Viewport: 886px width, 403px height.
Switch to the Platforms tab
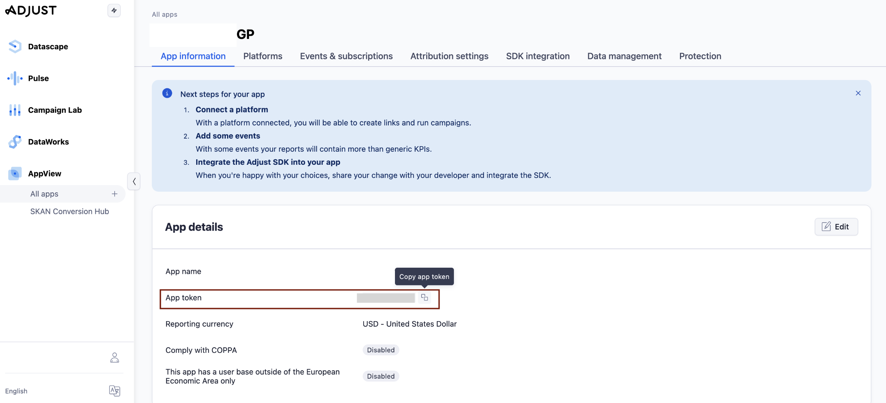tap(262, 56)
